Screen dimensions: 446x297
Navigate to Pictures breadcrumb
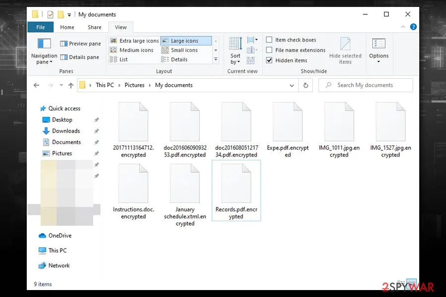[134, 85]
